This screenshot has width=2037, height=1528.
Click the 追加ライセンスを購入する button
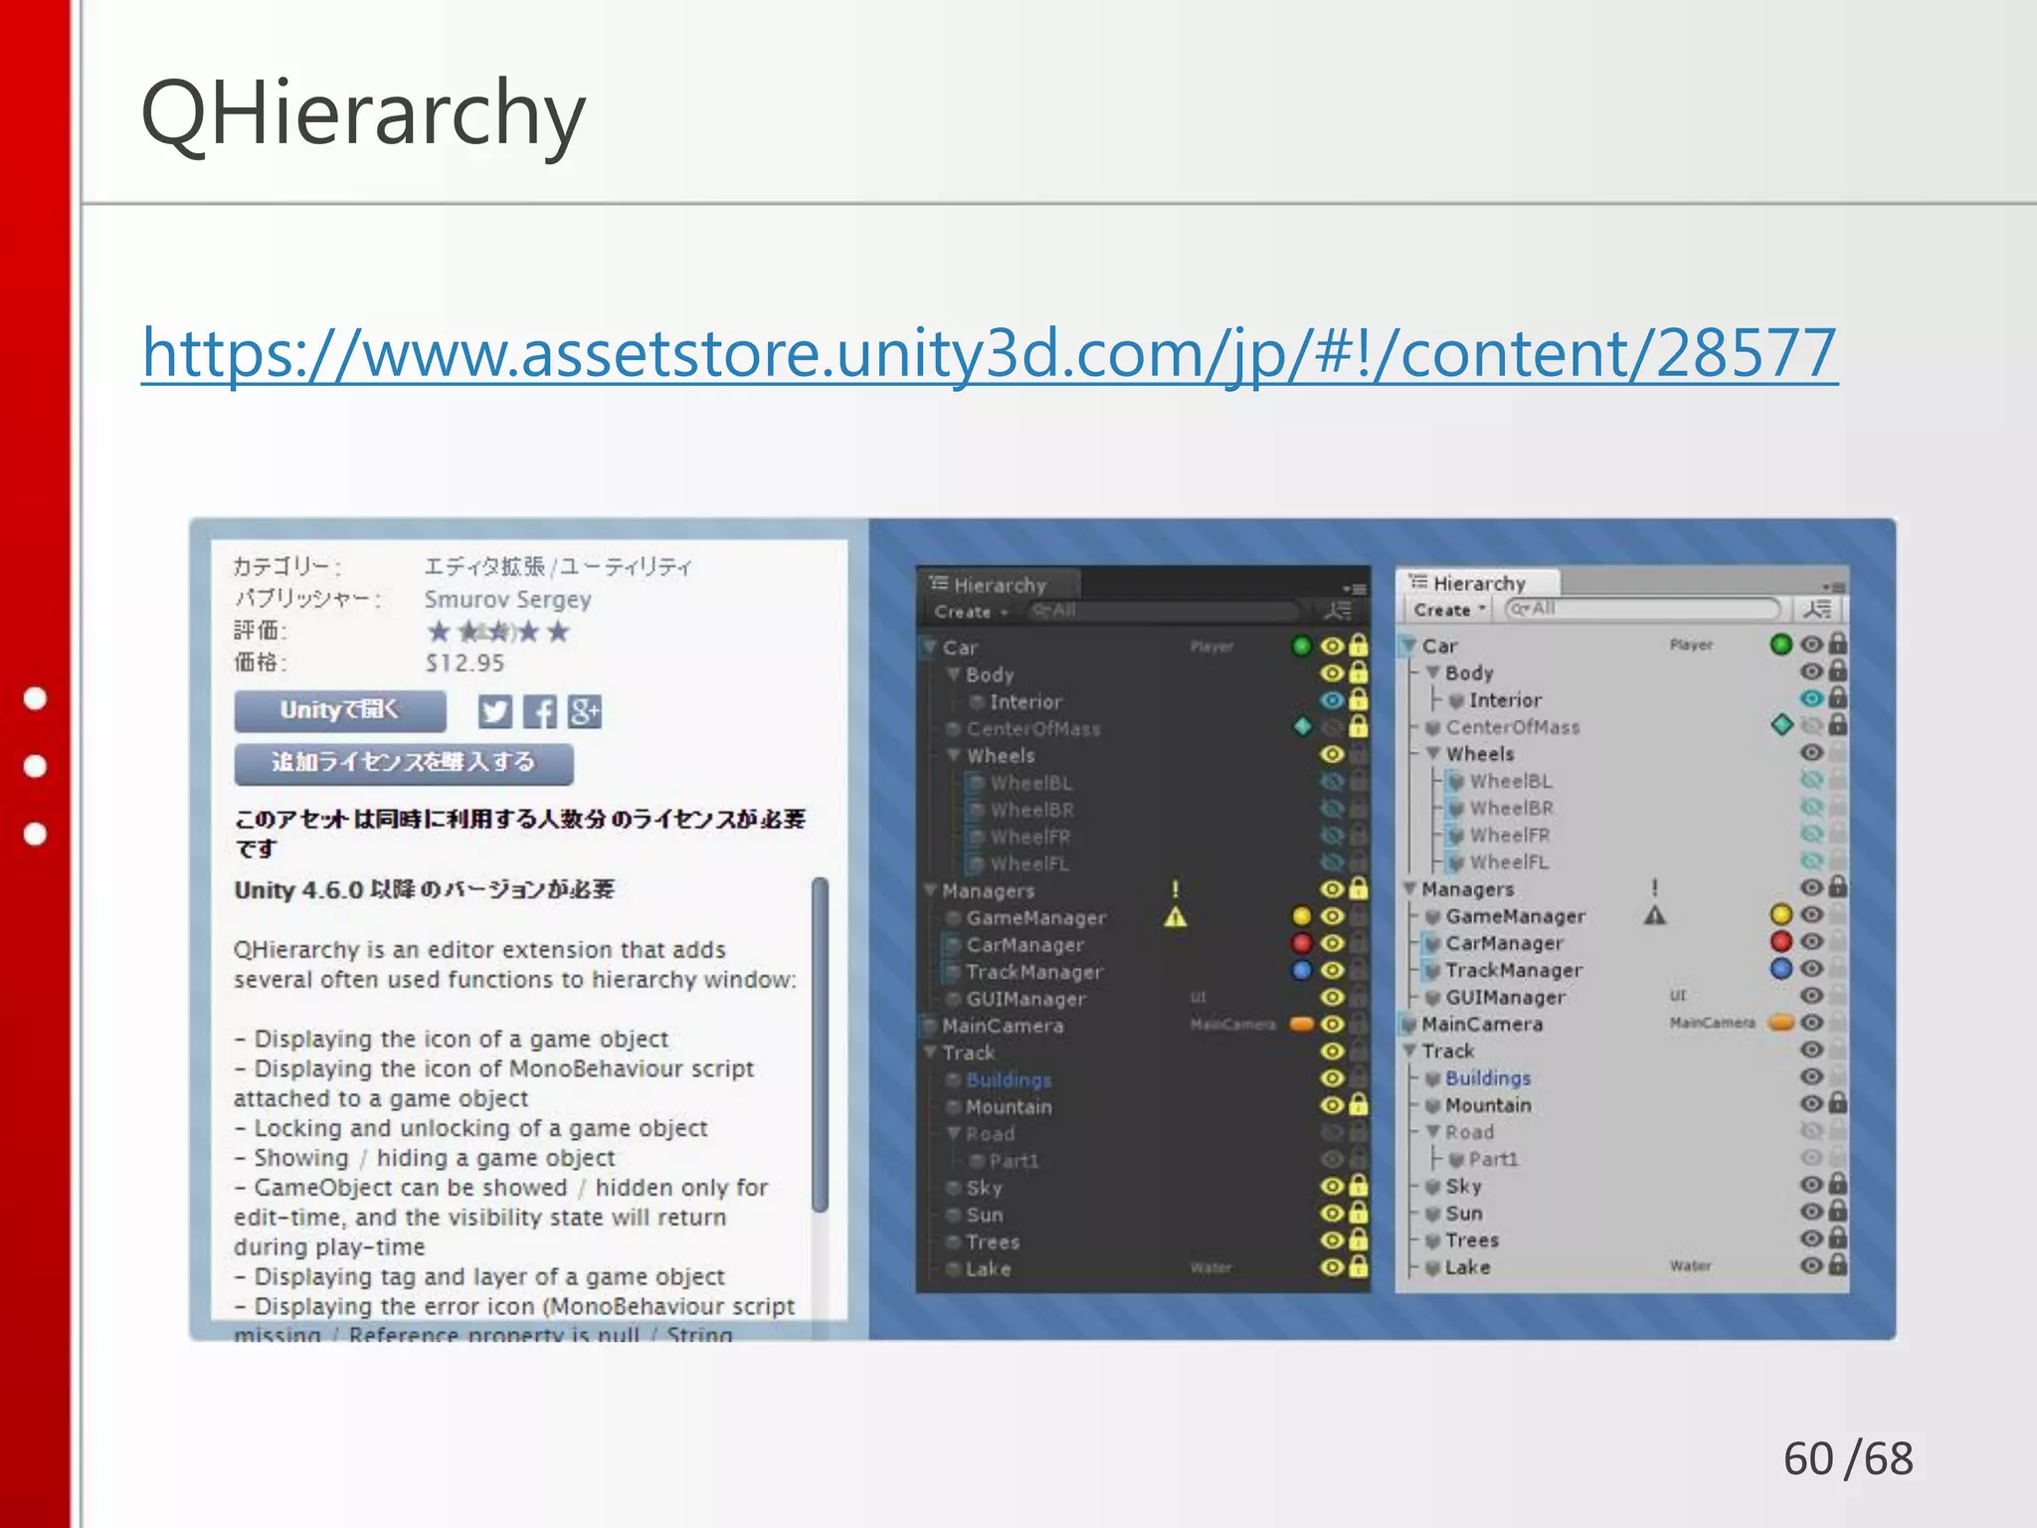(x=404, y=763)
